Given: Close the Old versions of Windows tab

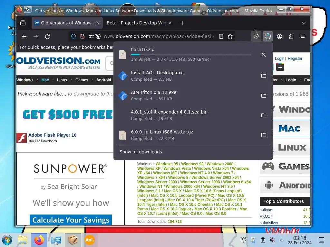Looking at the screenshot, I should (98, 23).
